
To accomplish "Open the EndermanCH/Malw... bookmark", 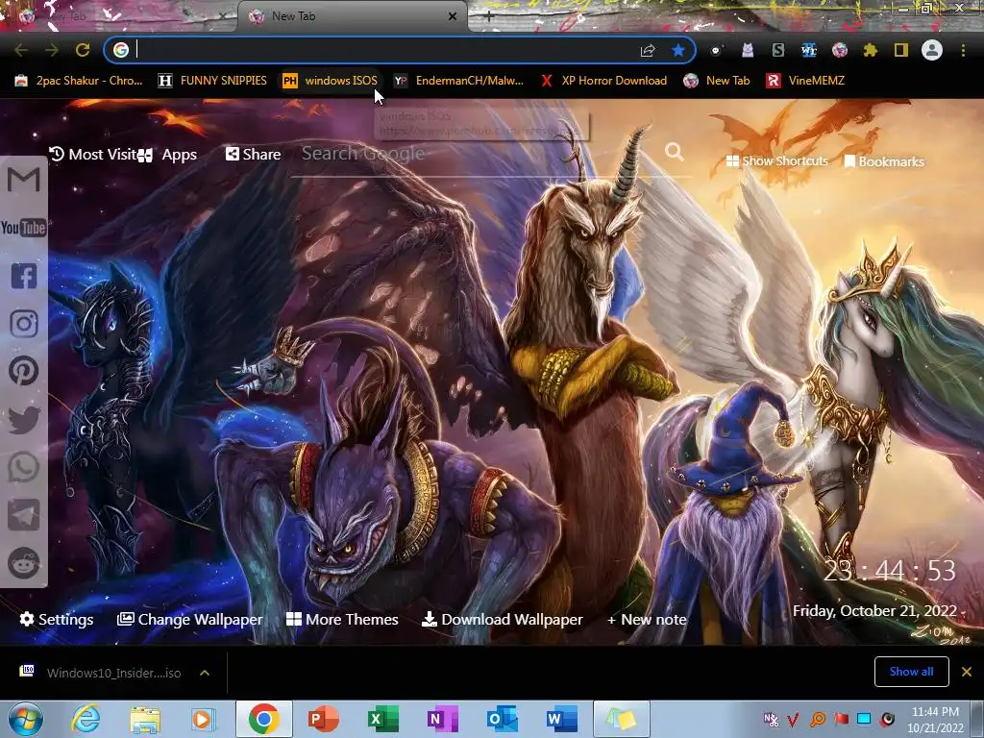I will click(458, 81).
